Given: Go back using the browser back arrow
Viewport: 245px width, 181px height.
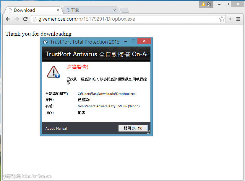Looking at the screenshot, I should 8,19.
